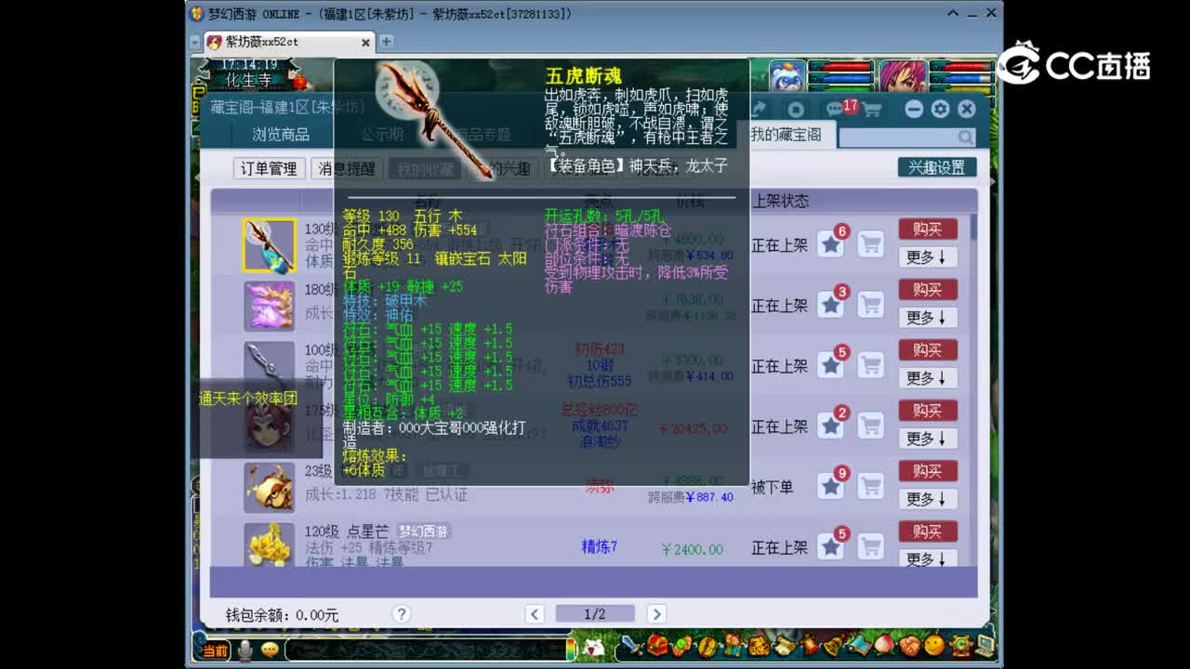Screen dimensions: 1190x669
Task: Click the chat input bar at bottom
Action: (428, 649)
